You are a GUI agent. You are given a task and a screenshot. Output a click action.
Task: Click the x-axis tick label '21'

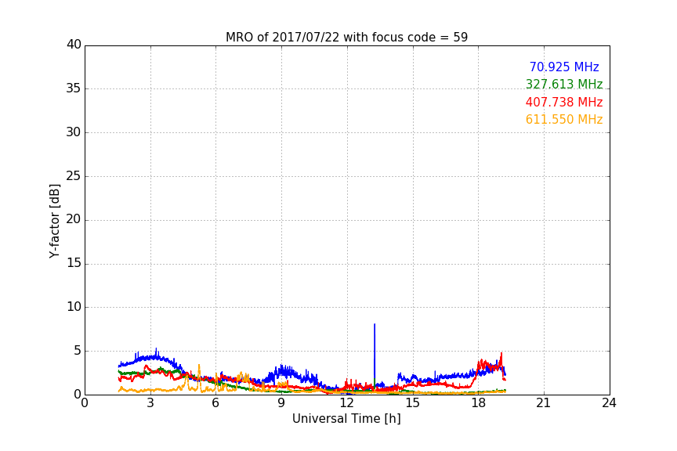[x=544, y=403]
